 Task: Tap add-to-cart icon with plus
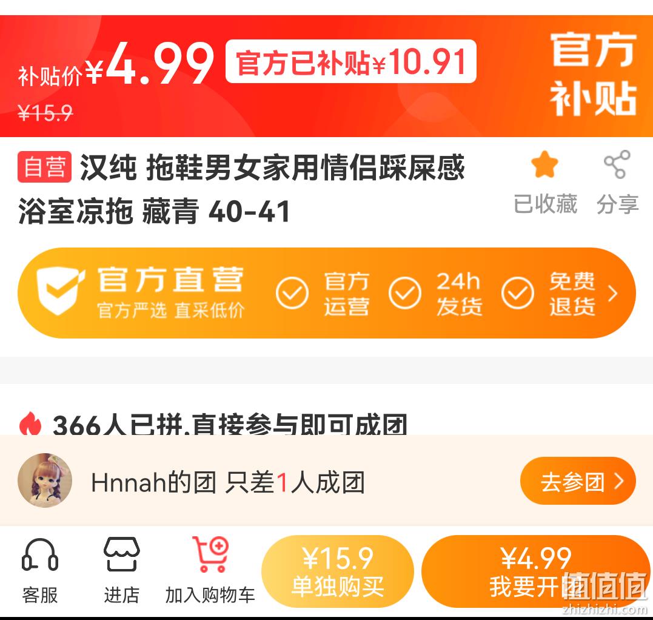click(211, 554)
